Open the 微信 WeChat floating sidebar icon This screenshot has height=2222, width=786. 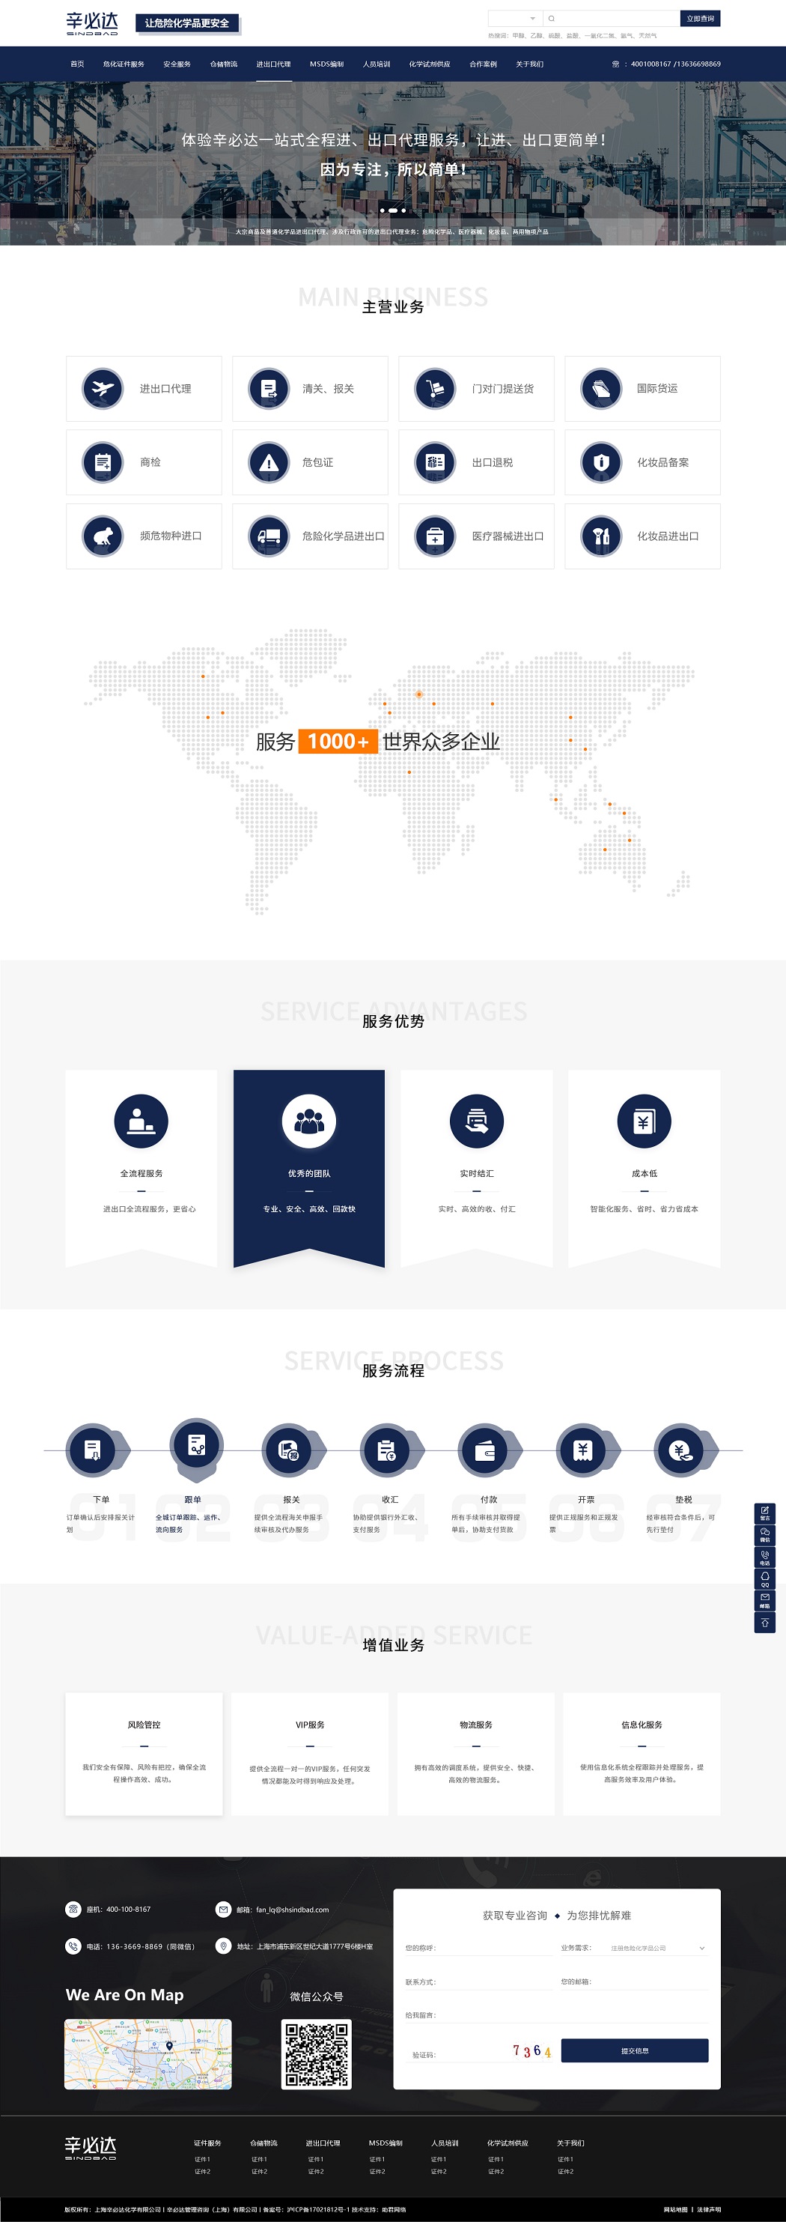[x=764, y=1535]
